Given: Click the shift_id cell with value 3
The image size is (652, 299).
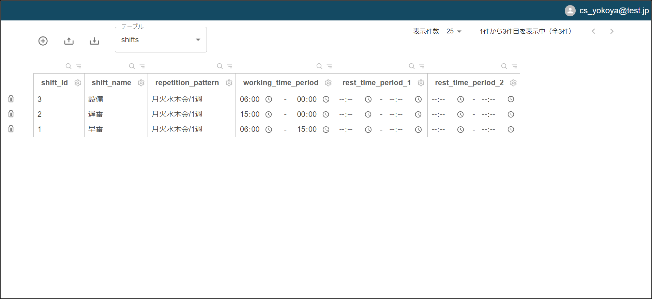Looking at the screenshot, I should click(59, 99).
